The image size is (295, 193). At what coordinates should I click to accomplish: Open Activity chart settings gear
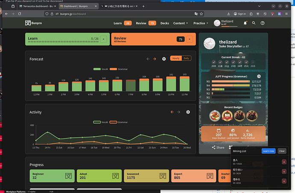(188, 112)
